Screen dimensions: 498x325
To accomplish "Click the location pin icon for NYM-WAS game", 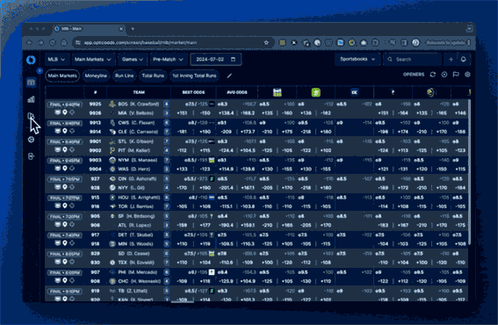I will tap(65, 169).
